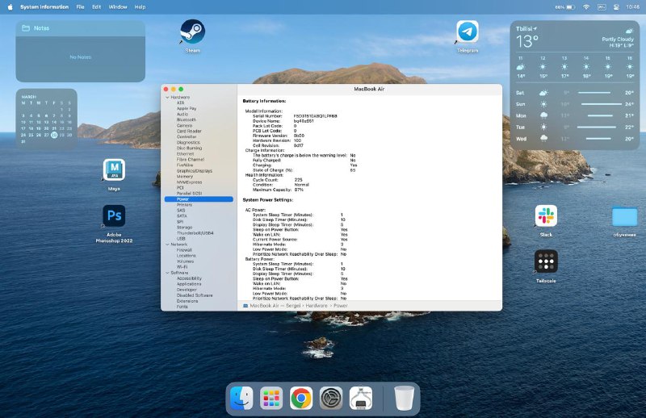The image size is (646, 418).
Task: Select Extensions under Software
Action: pos(187,301)
